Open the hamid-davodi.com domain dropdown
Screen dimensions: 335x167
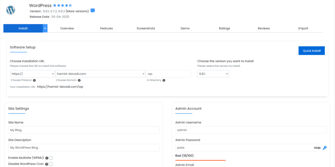(100, 74)
